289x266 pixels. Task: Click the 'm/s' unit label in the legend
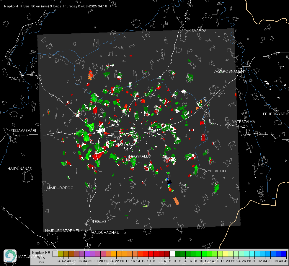(x=41, y=262)
